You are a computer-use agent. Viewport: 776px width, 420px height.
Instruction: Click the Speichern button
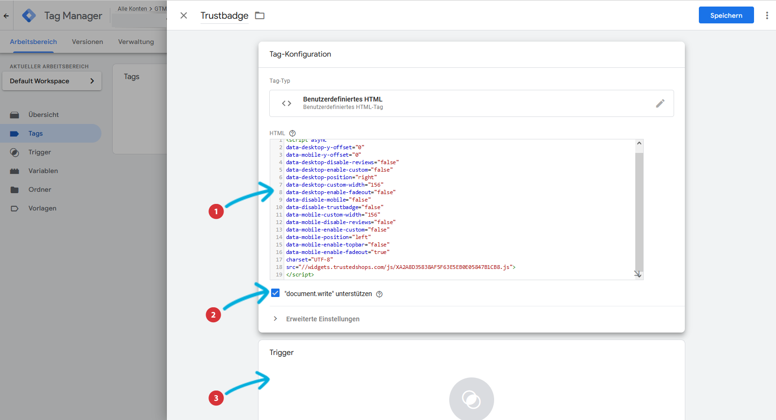pos(726,15)
